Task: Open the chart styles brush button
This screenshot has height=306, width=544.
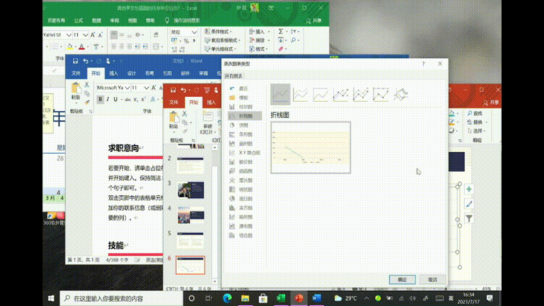Action: coord(468,204)
